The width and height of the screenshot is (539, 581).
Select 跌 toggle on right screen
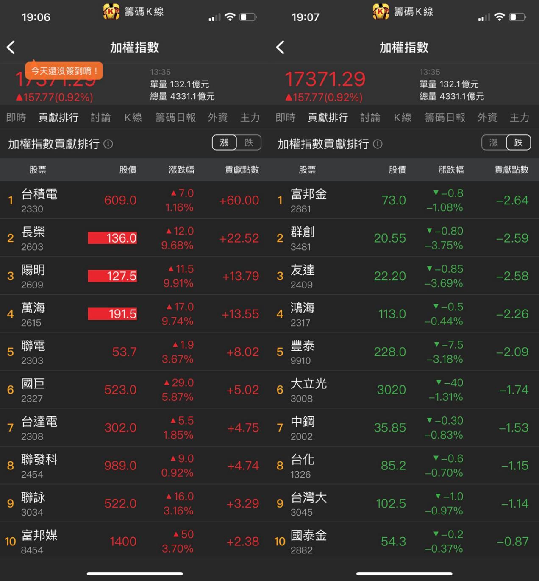pos(518,142)
